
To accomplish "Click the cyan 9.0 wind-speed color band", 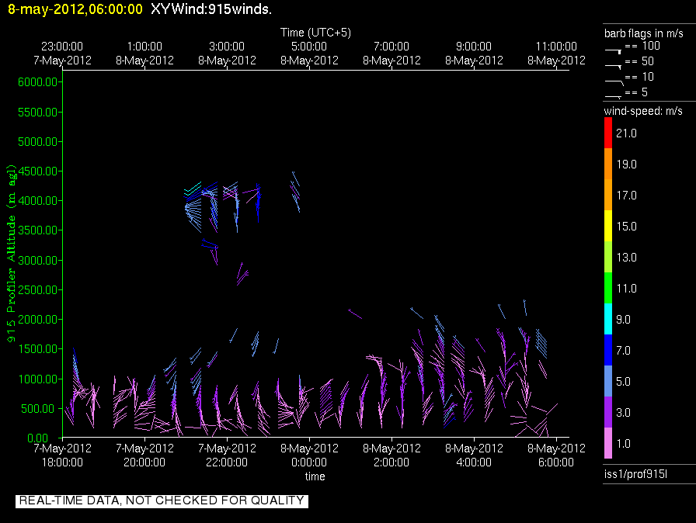I will [x=607, y=319].
